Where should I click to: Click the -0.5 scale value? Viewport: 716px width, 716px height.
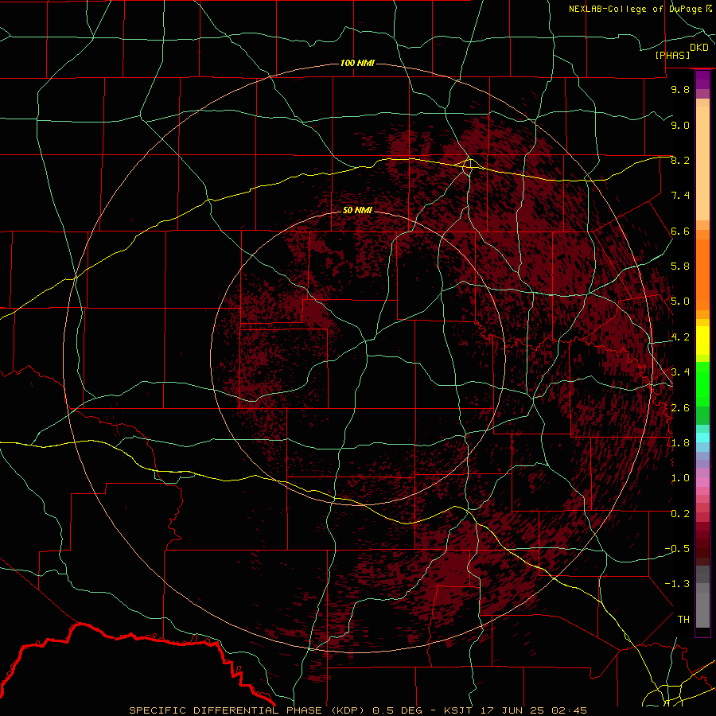click(677, 549)
